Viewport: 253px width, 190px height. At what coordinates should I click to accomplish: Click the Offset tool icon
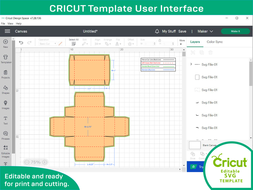pyautogui.click(x=130, y=44)
